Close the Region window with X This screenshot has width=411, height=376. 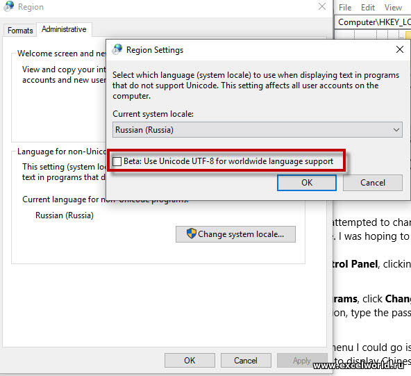tap(322, 6)
